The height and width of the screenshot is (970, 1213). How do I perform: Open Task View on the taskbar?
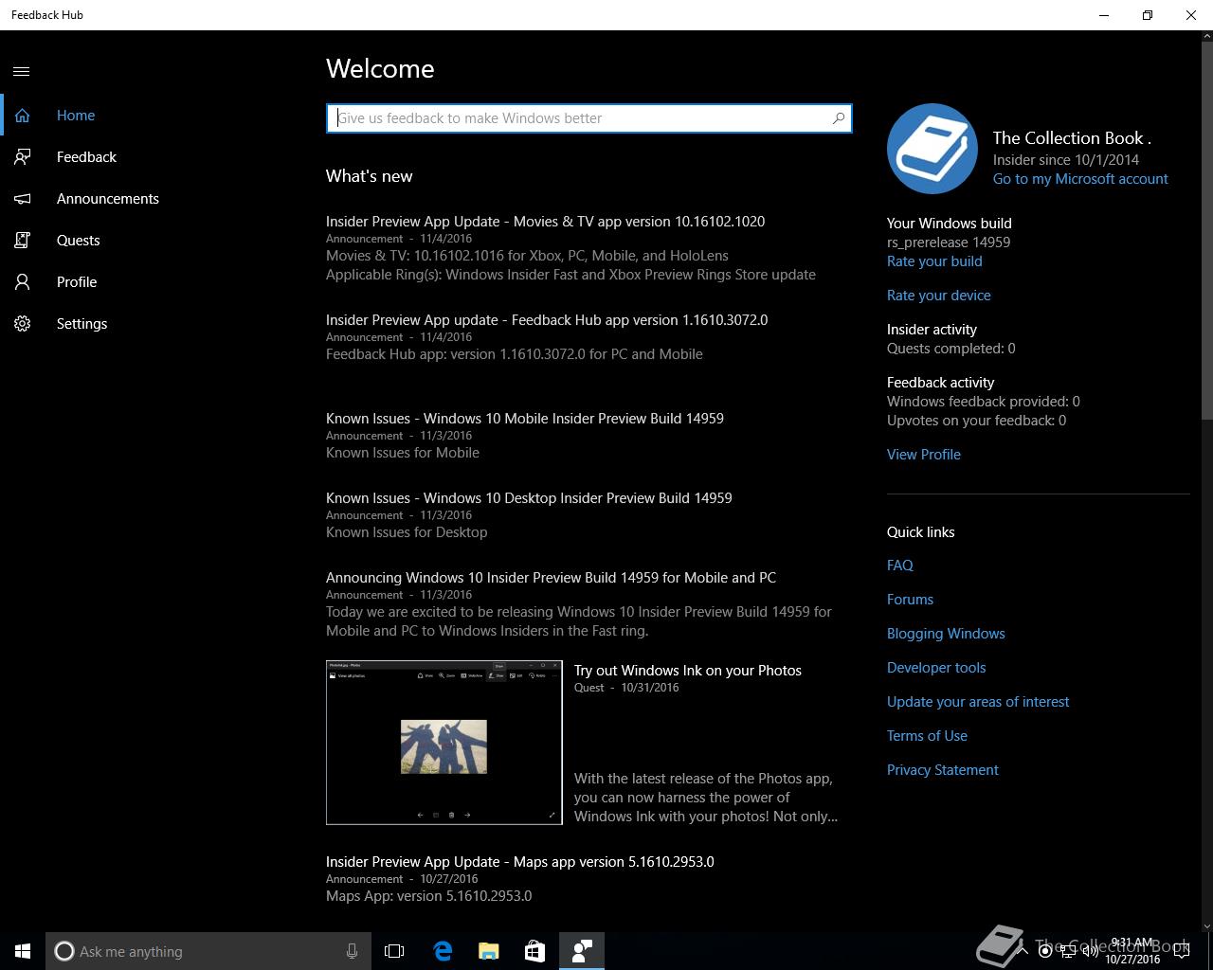tap(394, 951)
